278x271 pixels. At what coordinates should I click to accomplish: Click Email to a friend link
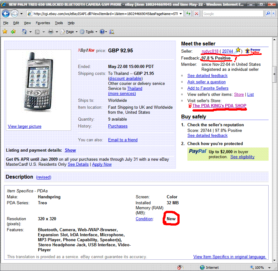(123, 140)
